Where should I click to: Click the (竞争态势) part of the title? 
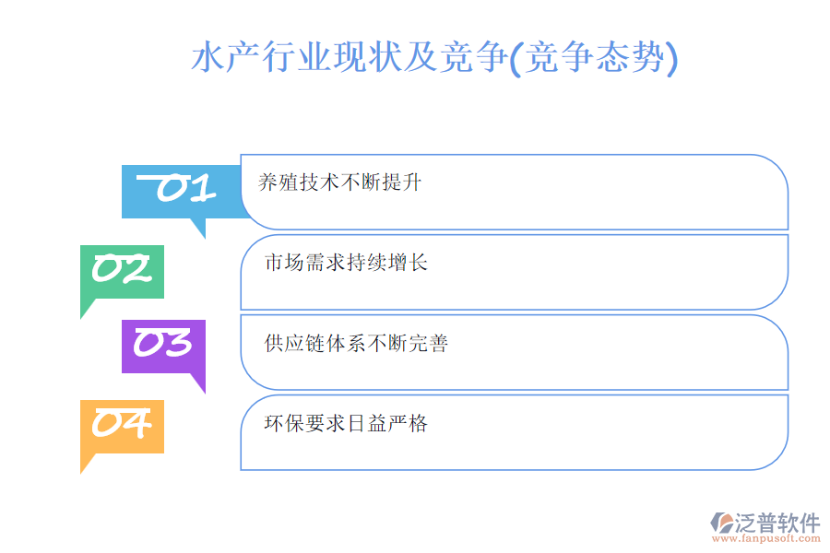coord(593,59)
